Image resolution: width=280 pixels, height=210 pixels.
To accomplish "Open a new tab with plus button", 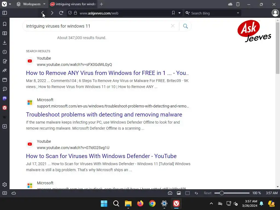I will (x=101, y=4).
